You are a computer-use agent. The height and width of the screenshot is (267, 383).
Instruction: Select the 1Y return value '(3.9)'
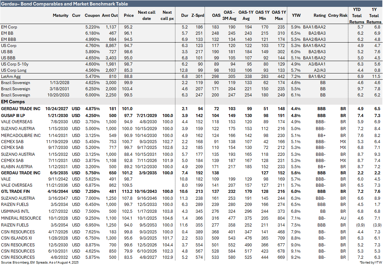coord(377,225)
